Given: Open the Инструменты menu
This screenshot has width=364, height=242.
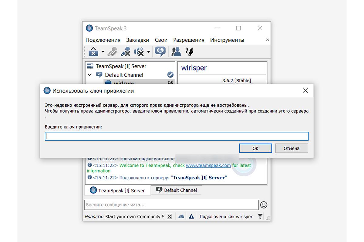Looking at the screenshot, I should point(227,40).
